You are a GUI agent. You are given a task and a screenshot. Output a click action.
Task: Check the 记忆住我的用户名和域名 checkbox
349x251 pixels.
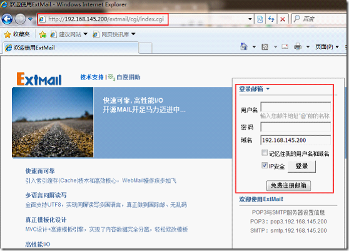(265, 153)
